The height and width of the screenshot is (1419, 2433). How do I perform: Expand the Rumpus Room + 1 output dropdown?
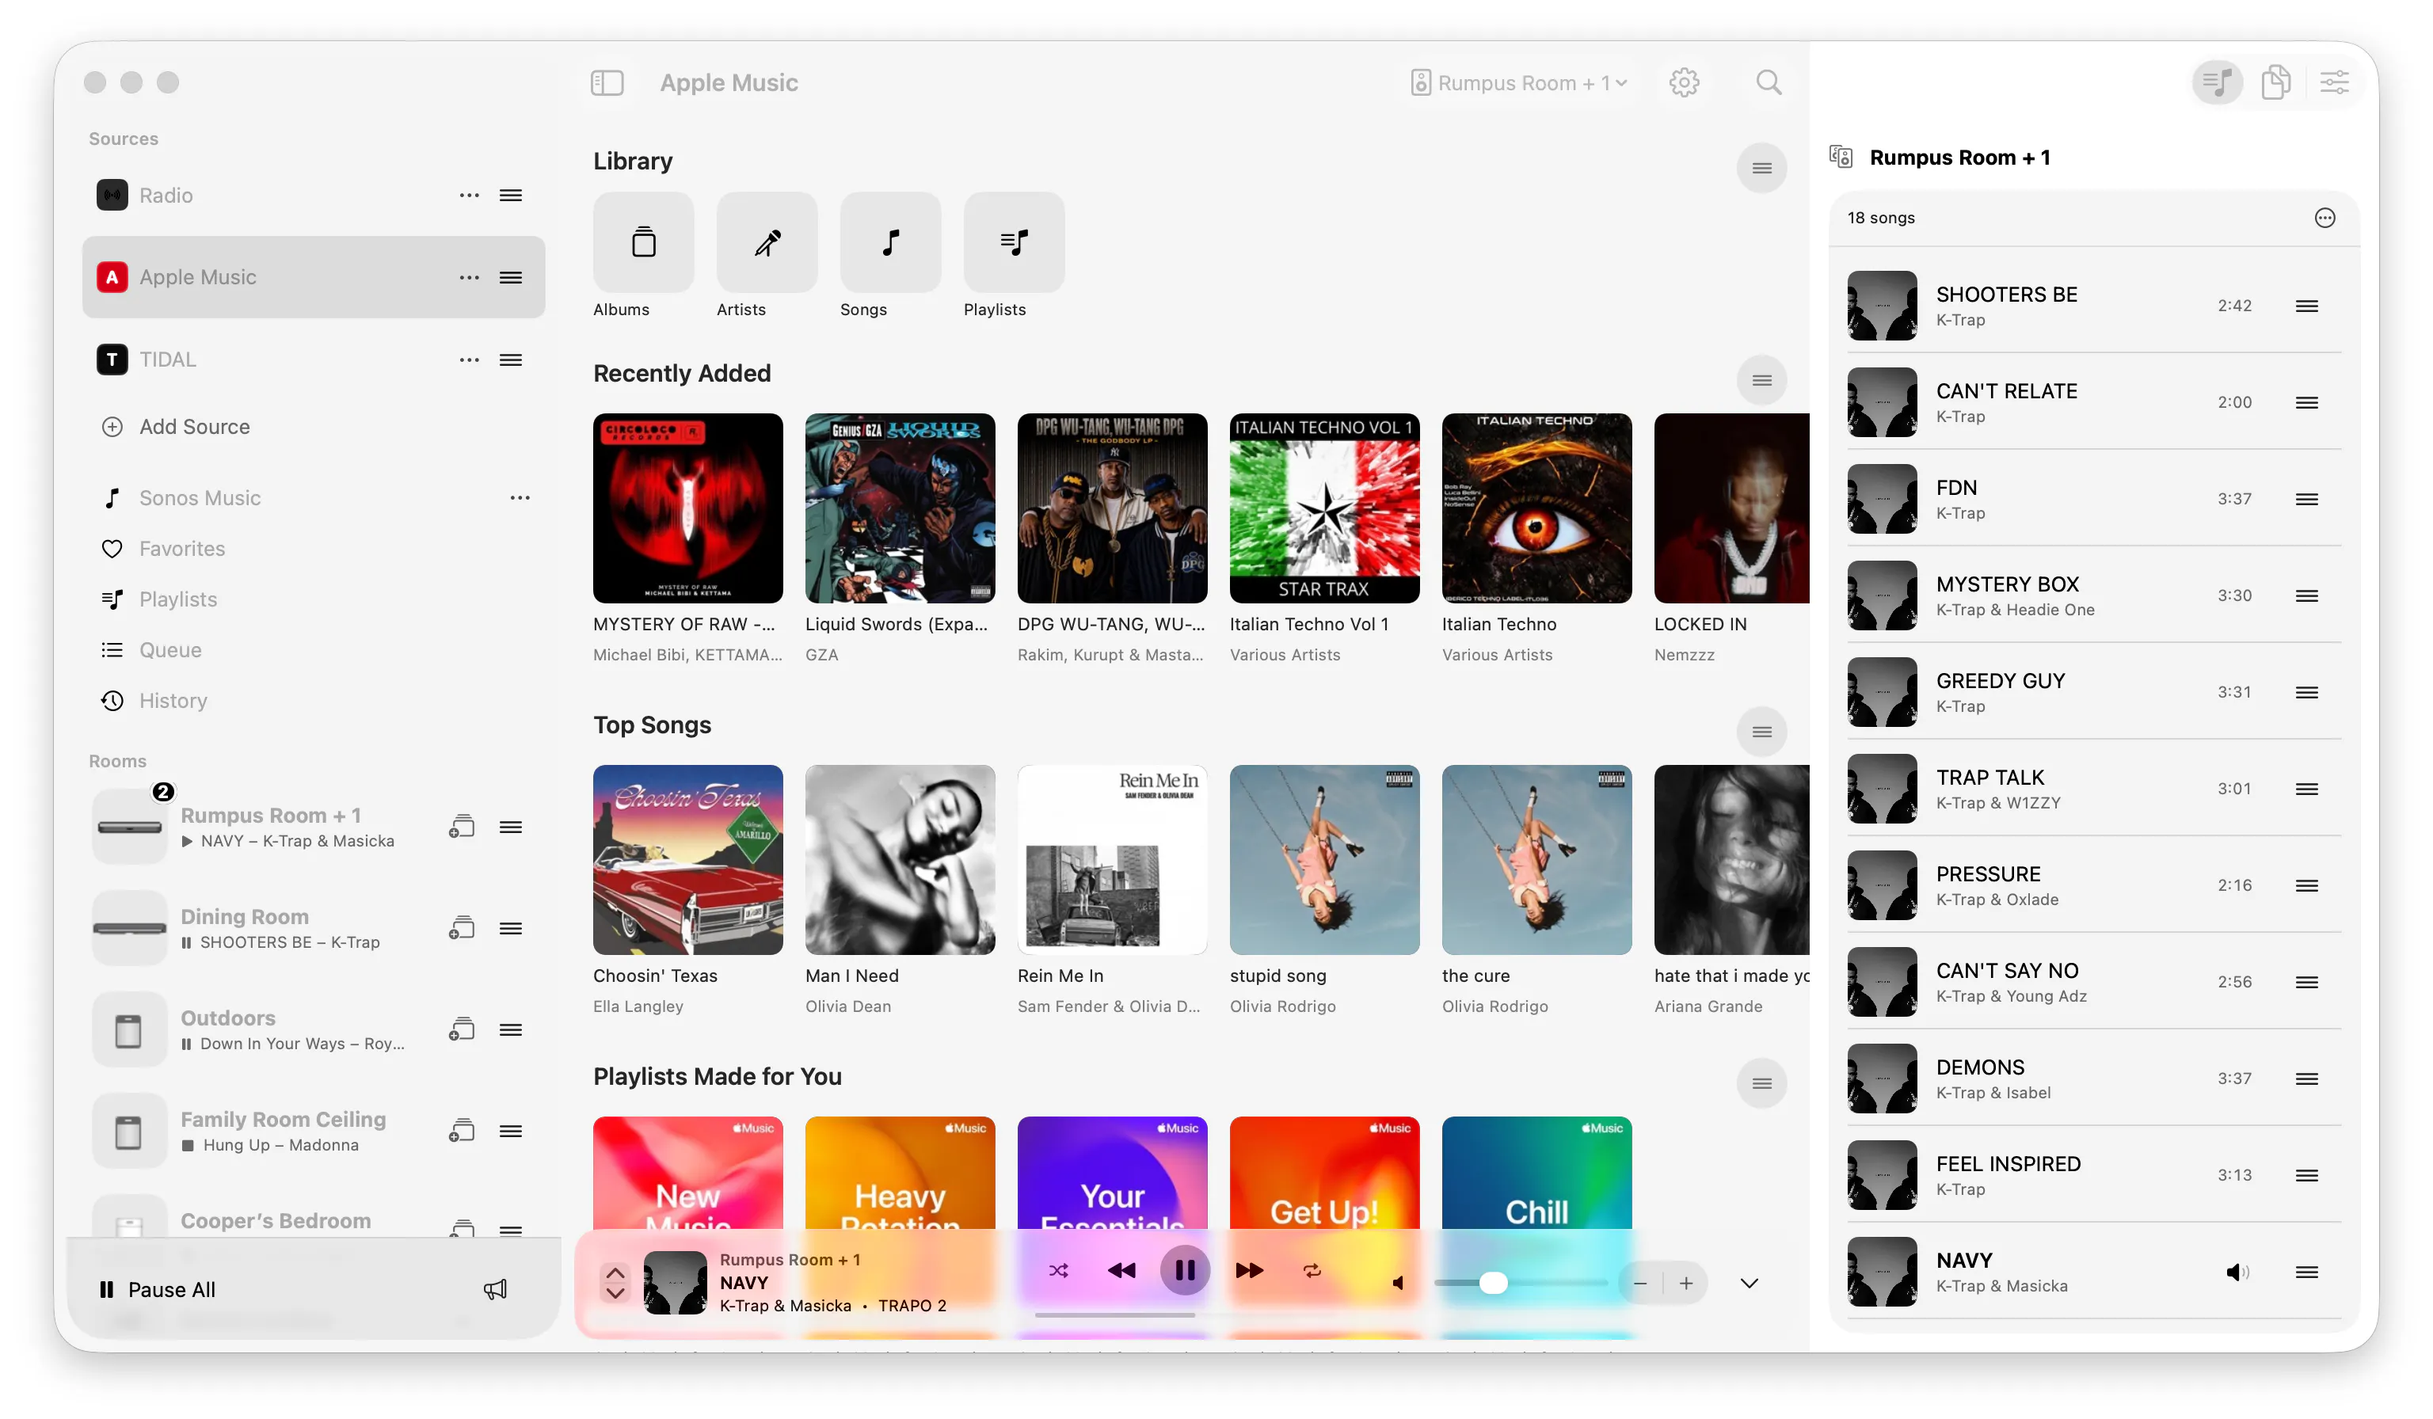coord(1519,83)
